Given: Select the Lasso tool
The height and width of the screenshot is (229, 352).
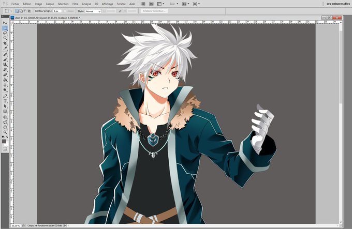Looking at the screenshot, I should click(x=5, y=33).
